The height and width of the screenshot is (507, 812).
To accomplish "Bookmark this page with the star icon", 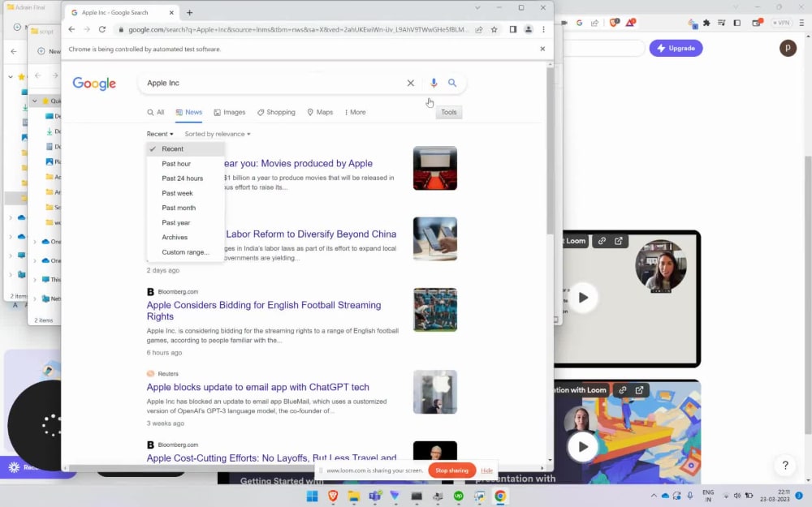I will pyautogui.click(x=494, y=29).
